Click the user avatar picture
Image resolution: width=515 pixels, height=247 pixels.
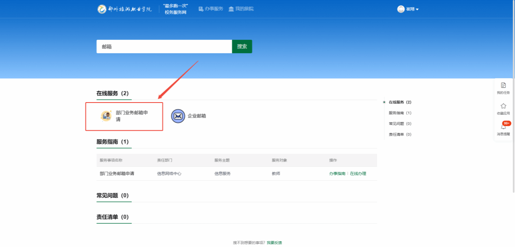coord(401,9)
